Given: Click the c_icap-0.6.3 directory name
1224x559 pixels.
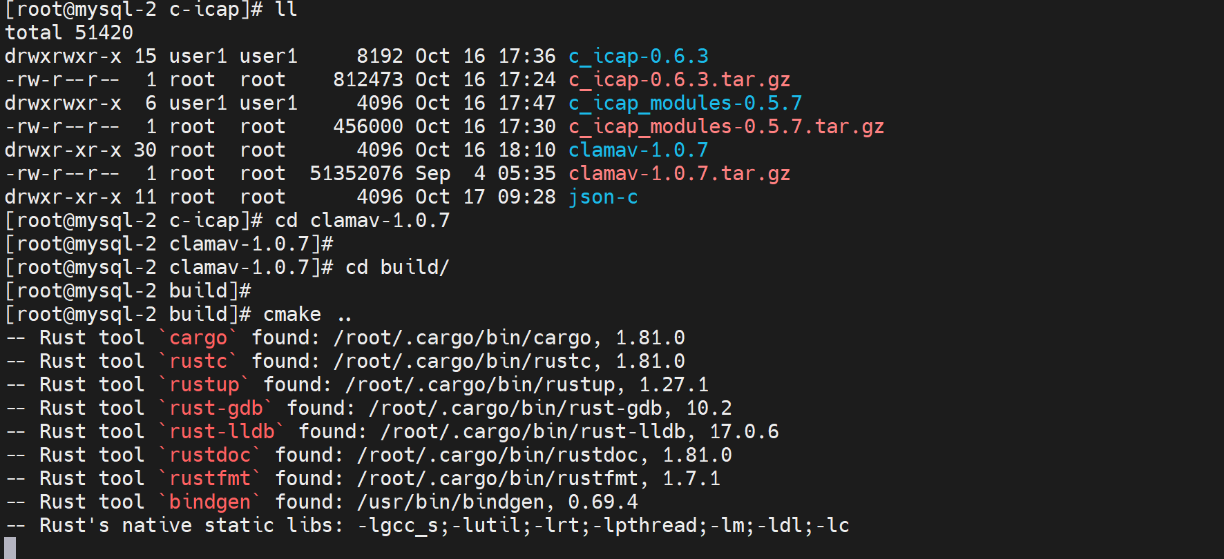Looking at the screenshot, I should pyautogui.click(x=638, y=57).
